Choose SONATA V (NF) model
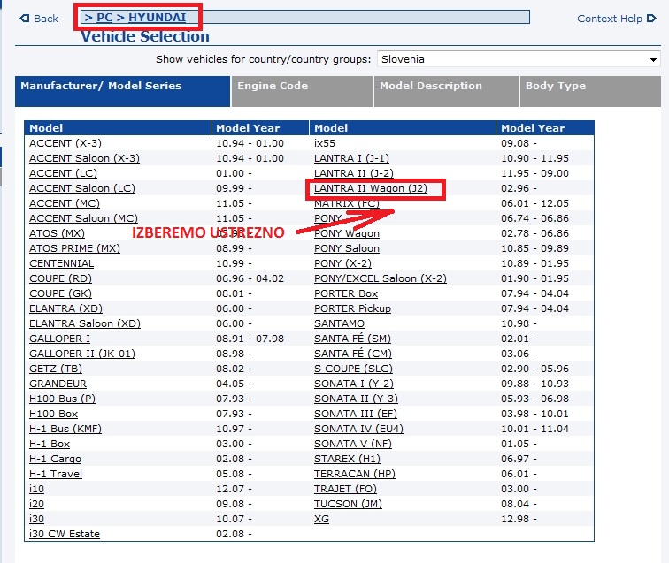 point(353,444)
